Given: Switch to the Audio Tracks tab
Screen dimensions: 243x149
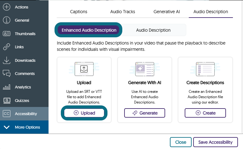Looking at the screenshot, I should (x=123, y=12).
